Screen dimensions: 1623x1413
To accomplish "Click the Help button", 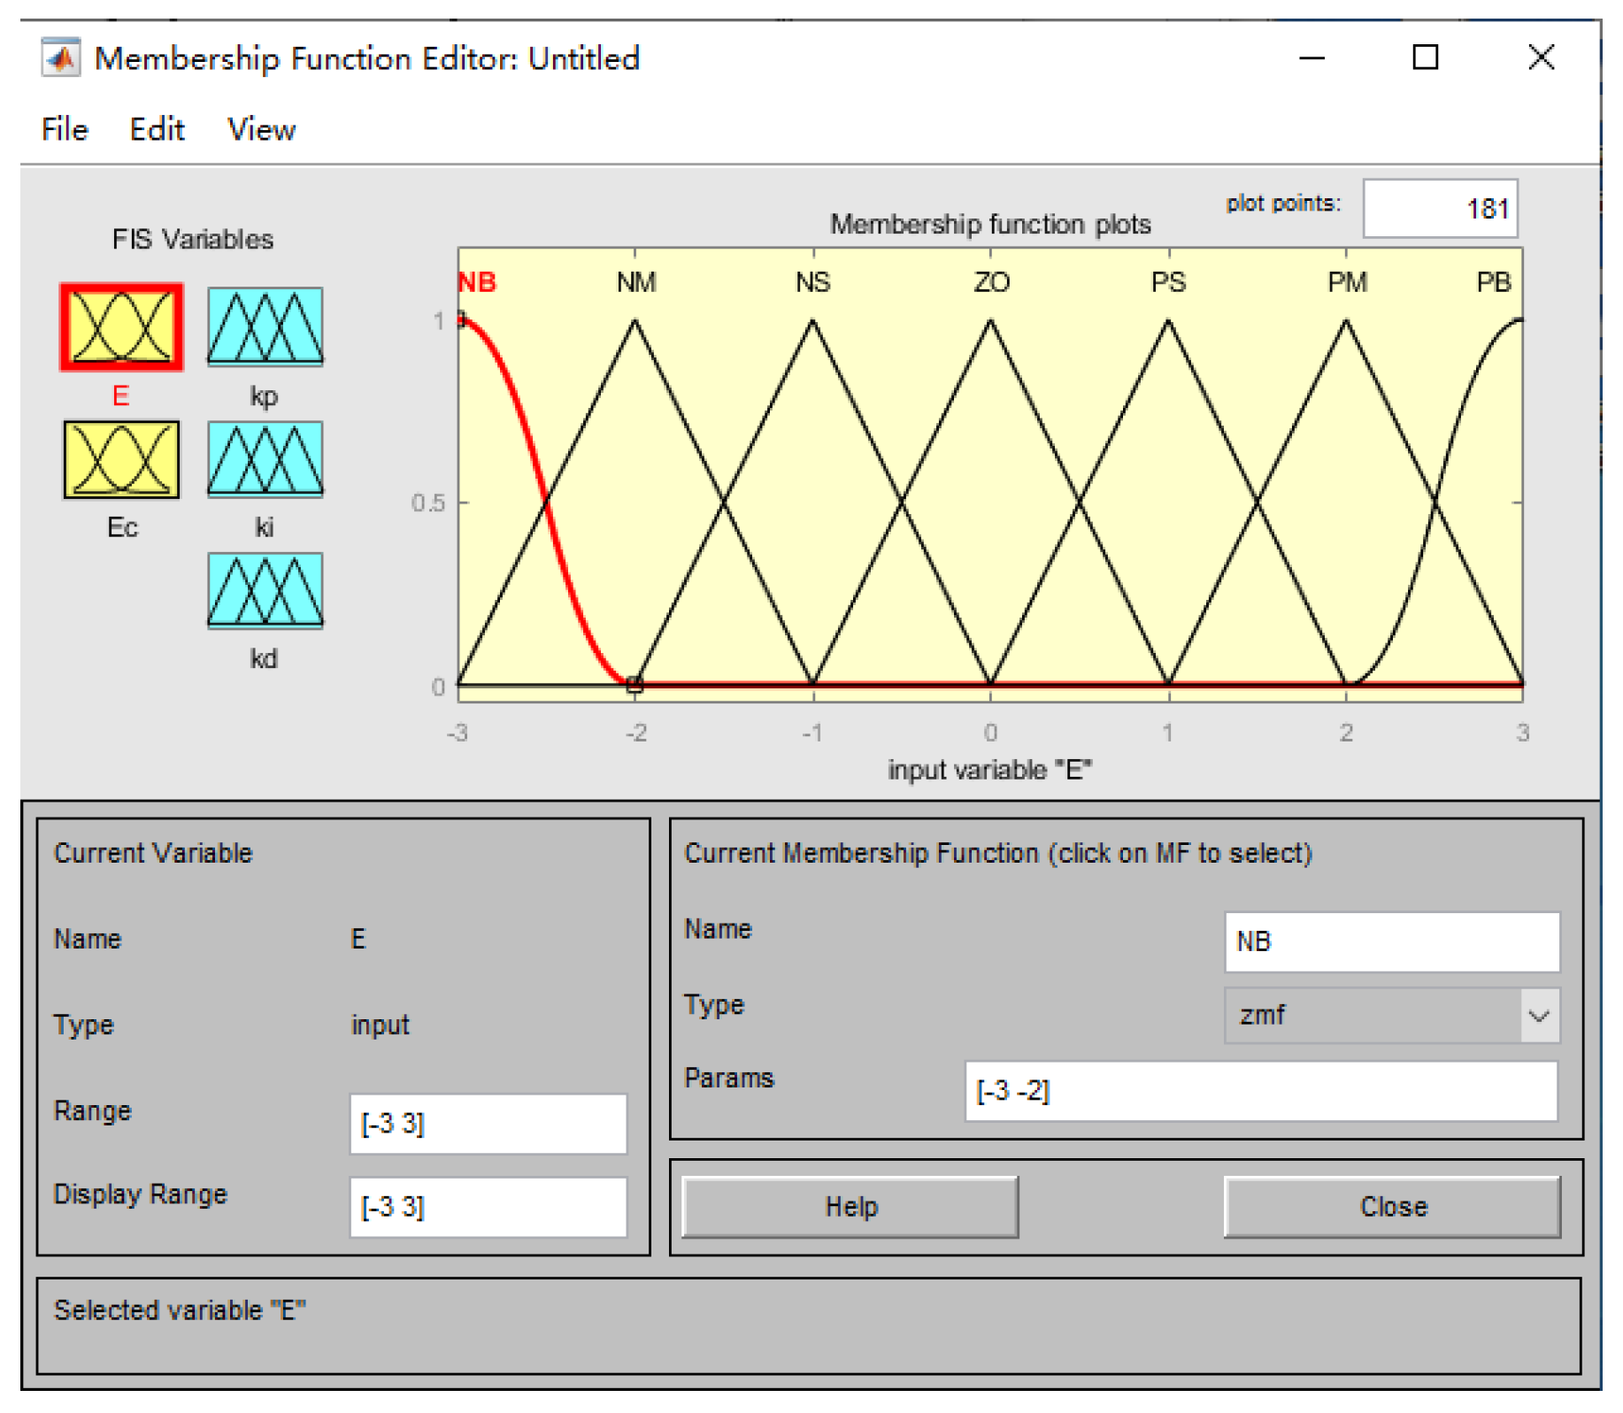I will pos(850,1206).
